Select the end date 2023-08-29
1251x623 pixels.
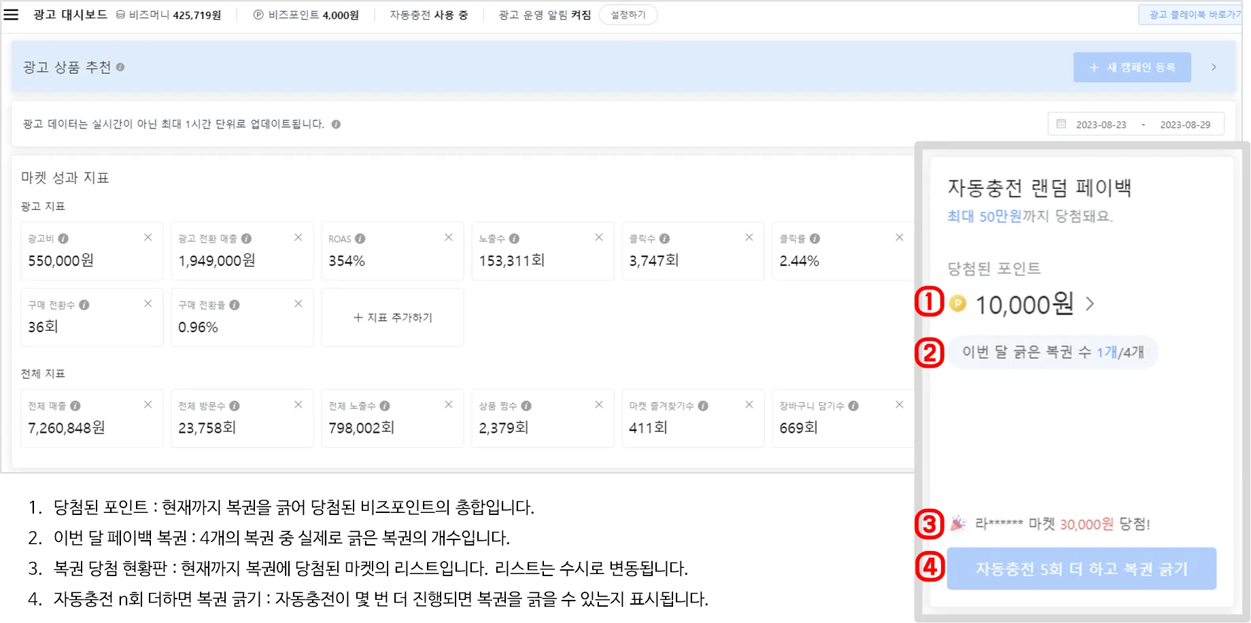1185,125
